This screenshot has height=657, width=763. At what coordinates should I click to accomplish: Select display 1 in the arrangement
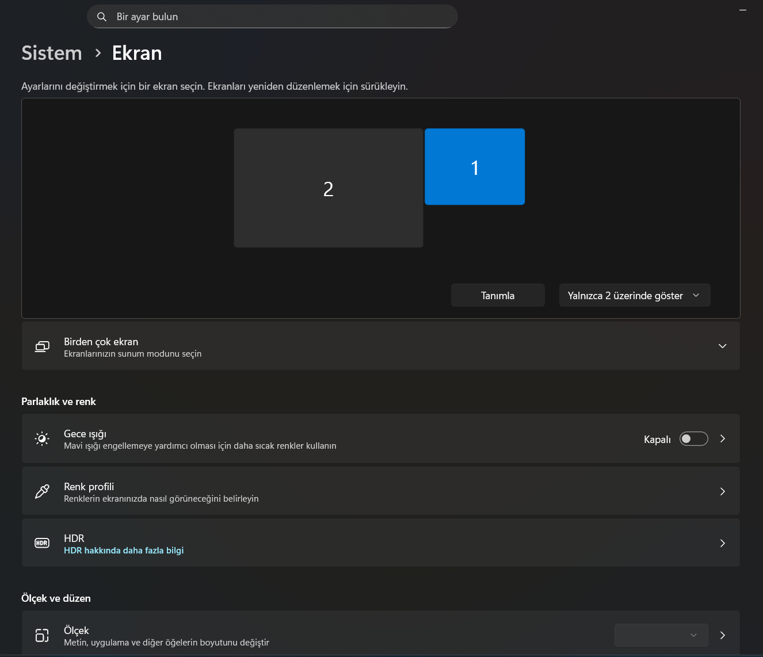pyautogui.click(x=475, y=167)
